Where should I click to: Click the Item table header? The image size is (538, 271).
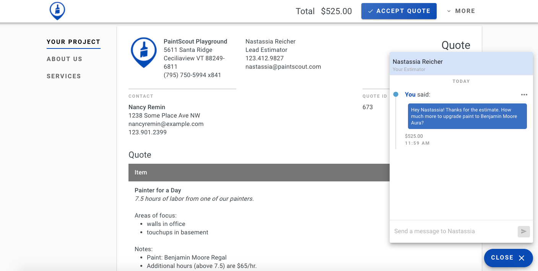coord(259,173)
